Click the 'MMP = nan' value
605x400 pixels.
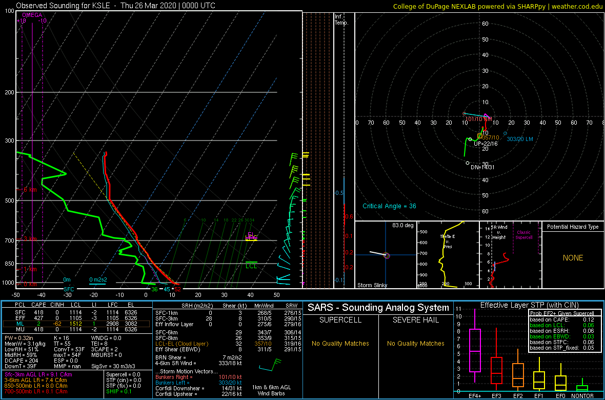(x=68, y=366)
